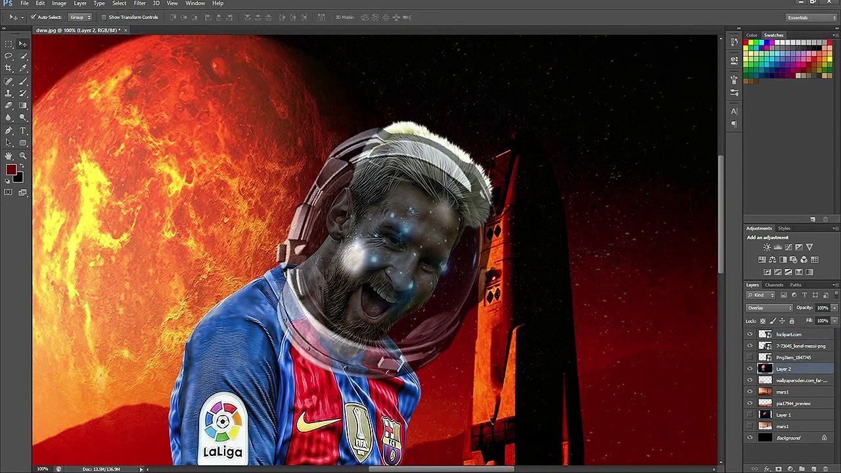The height and width of the screenshot is (473, 841).
Task: Select the Pen tool
Action: (x=9, y=131)
